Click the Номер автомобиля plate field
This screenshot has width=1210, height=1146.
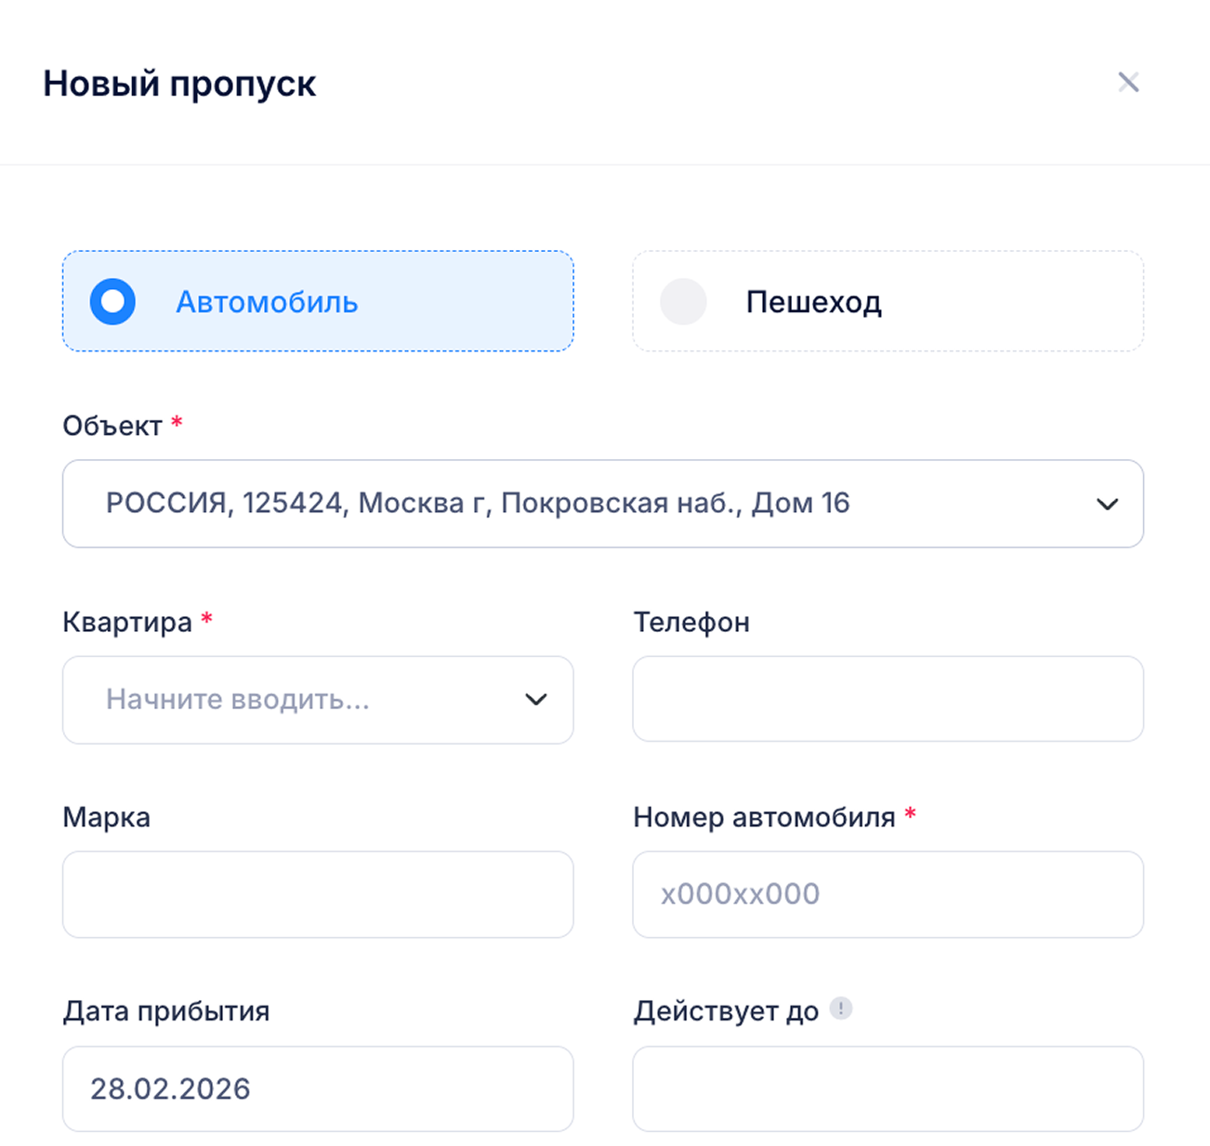click(x=888, y=894)
